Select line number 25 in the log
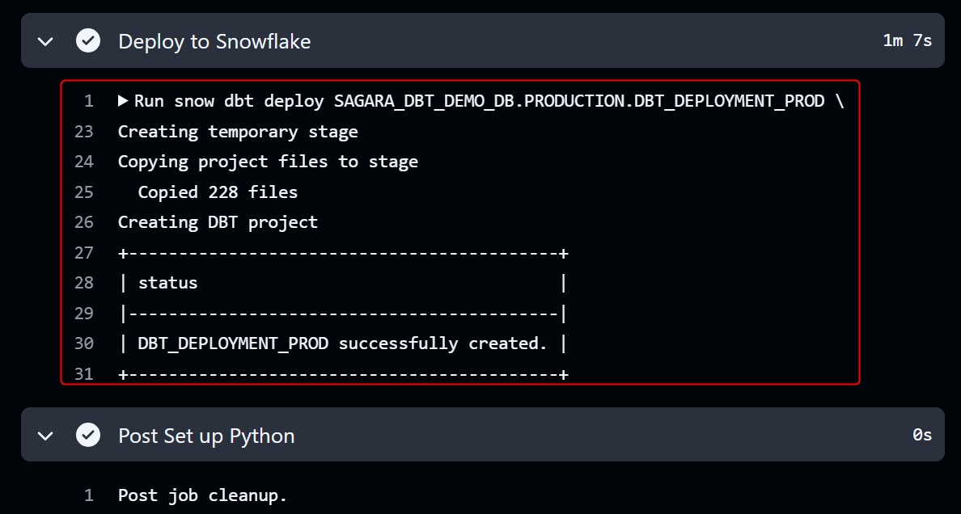This screenshot has height=514, width=961. pyautogui.click(x=84, y=192)
